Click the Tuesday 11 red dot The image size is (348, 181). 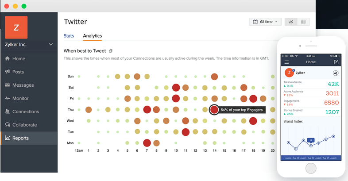click(x=186, y=132)
